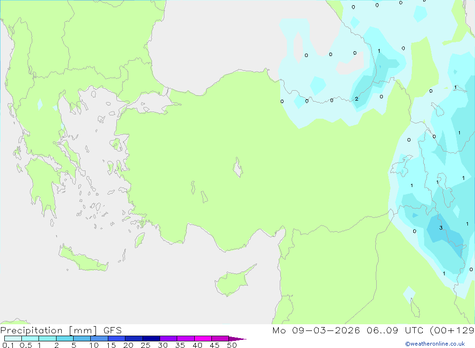Select the 35–40 mm violet legend swatch
Viewport: 475px width, 348px height.
pos(185,339)
